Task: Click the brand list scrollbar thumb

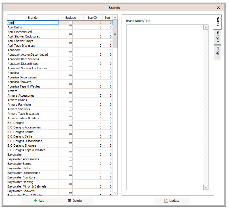Action: tap(115, 34)
